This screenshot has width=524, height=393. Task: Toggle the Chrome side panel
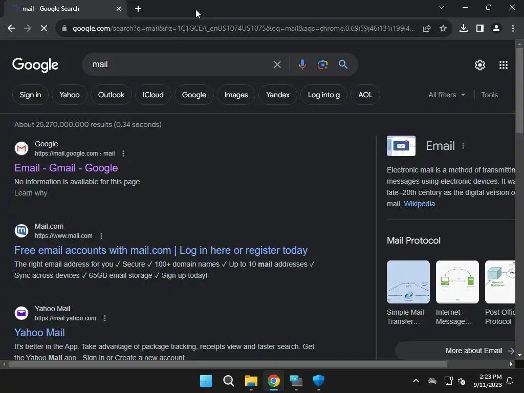[x=480, y=29]
